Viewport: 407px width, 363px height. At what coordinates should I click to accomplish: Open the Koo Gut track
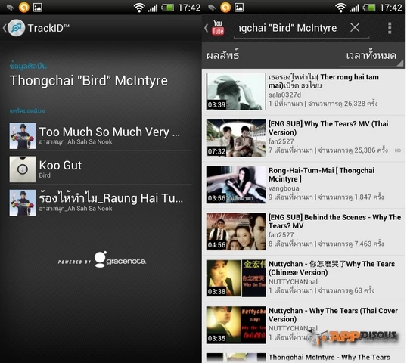click(x=101, y=169)
